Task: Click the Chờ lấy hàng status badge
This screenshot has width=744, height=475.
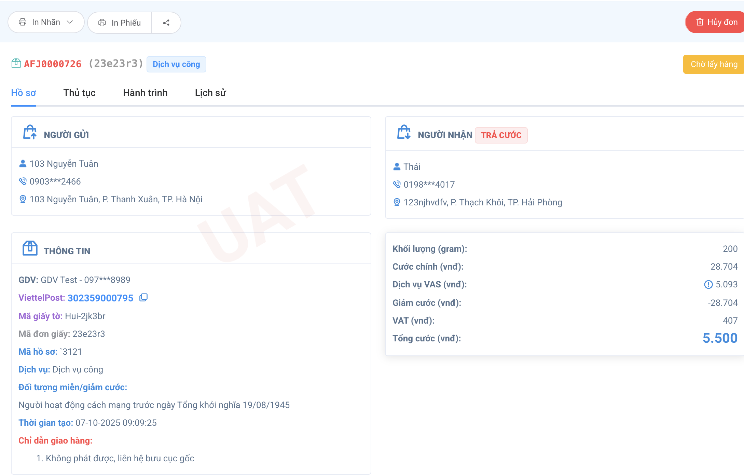Action: 714,64
